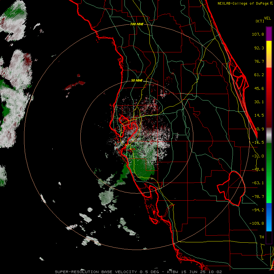Click the -78.7 legend value
274x274 pixels.
258,197
